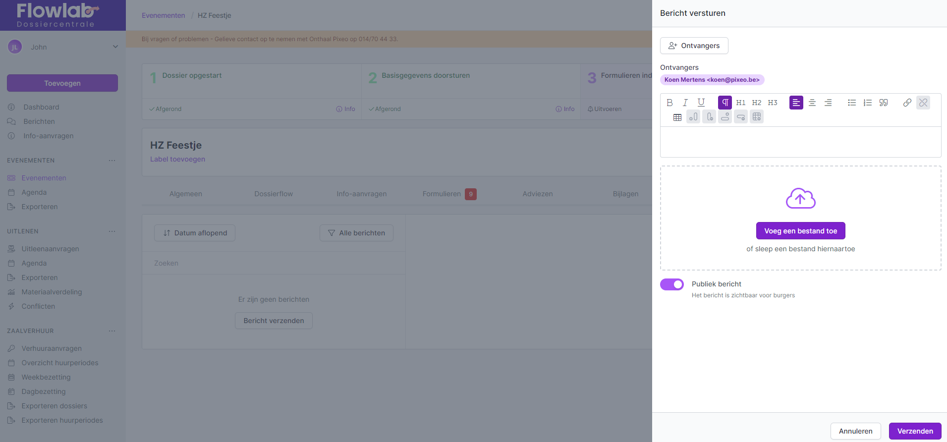The image size is (947, 442).
Task: Disable the Publiek bericht switch
Action: (672, 284)
